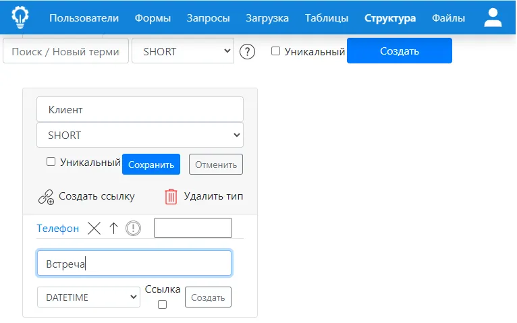Toggle the Уникальный checkbox in top bar
The image size is (517, 323).
click(275, 51)
